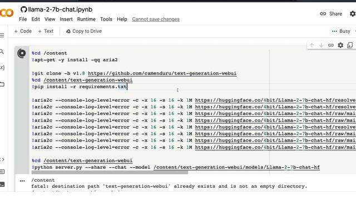This screenshot has height=200, width=356.
Task: Click the Cannot save changes link
Action: pos(156,19)
